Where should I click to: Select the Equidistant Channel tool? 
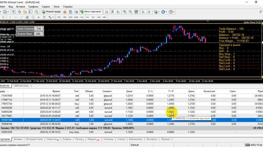27,17
